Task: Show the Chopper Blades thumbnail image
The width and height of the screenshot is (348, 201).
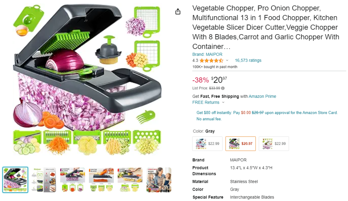Action: [x=72, y=180]
